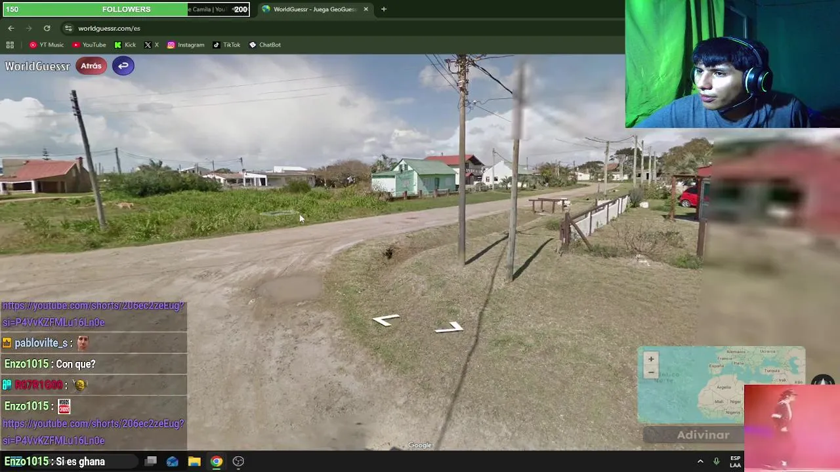
Task: Open the OBS icon in the taskbar
Action: pyautogui.click(x=238, y=462)
